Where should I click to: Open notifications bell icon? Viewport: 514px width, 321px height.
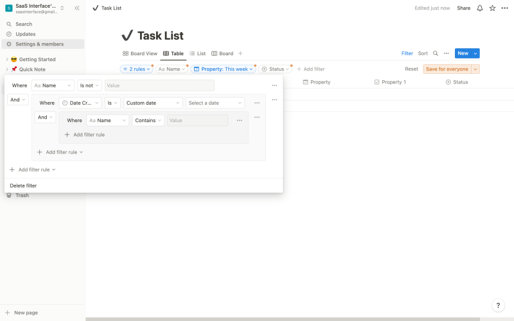pyautogui.click(x=480, y=8)
